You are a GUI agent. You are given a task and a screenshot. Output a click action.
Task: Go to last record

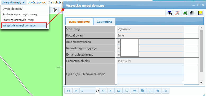(111, 91)
